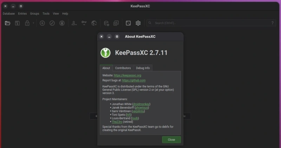Click the Edit Entry pencil icon
Viewport: 281px width, 148px height.
click(52, 23)
